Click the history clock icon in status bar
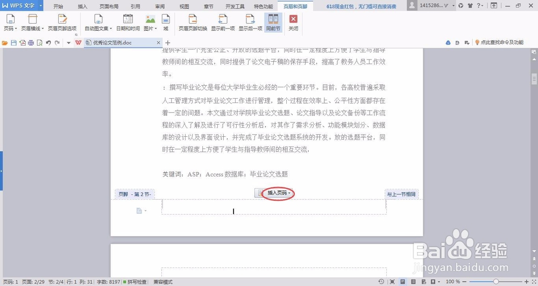The image size is (538, 286). tap(381, 282)
